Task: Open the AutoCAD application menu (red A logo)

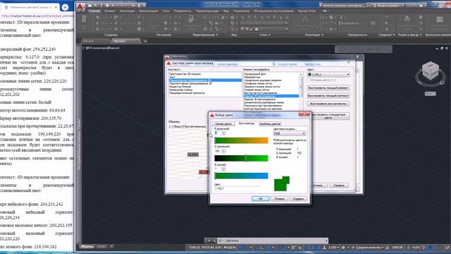Action: [80, 7]
